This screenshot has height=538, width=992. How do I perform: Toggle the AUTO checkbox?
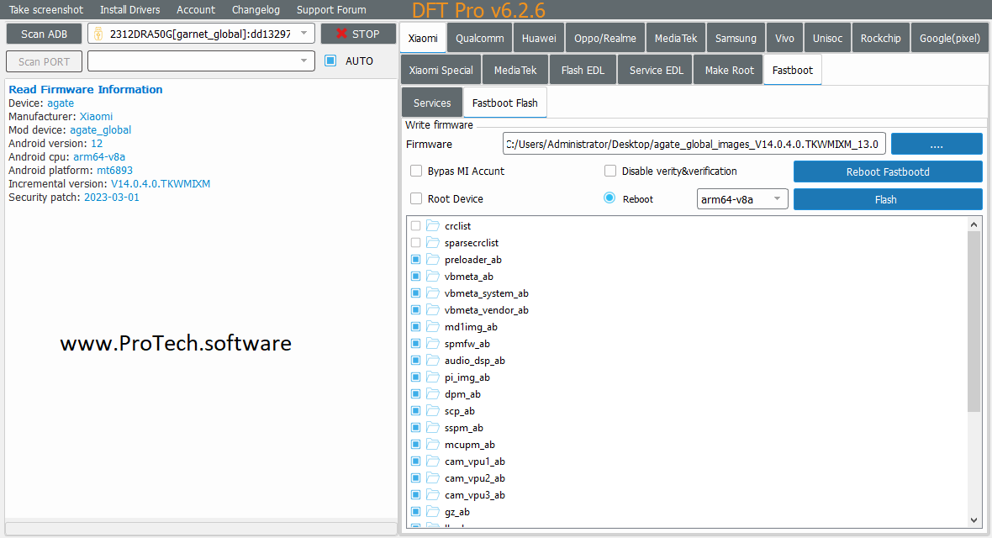[x=330, y=61]
